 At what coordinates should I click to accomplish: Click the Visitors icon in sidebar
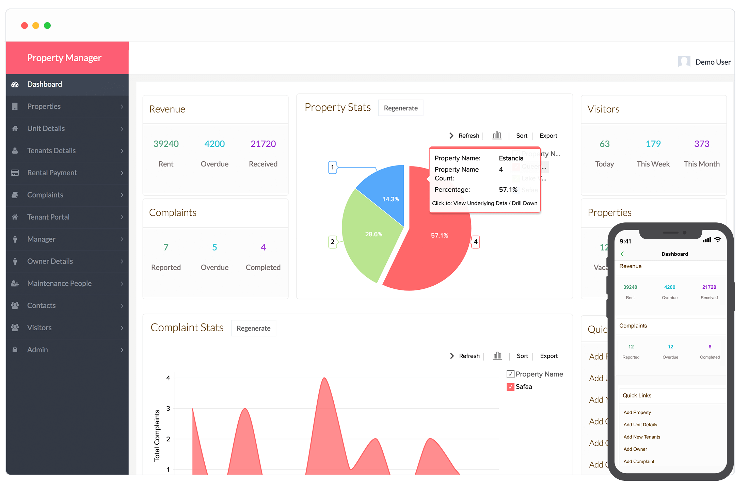14,327
